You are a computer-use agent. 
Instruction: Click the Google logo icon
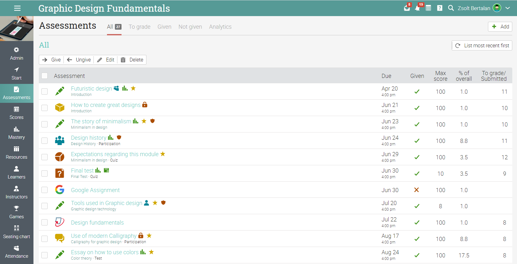coord(60,190)
